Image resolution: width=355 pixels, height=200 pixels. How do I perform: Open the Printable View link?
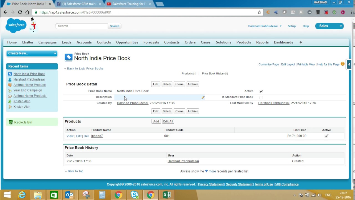tap(306, 64)
